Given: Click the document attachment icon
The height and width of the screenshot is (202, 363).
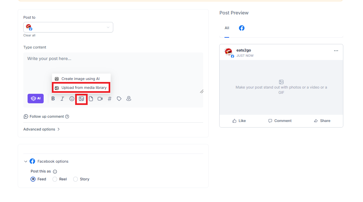Looking at the screenshot, I should click(91, 99).
